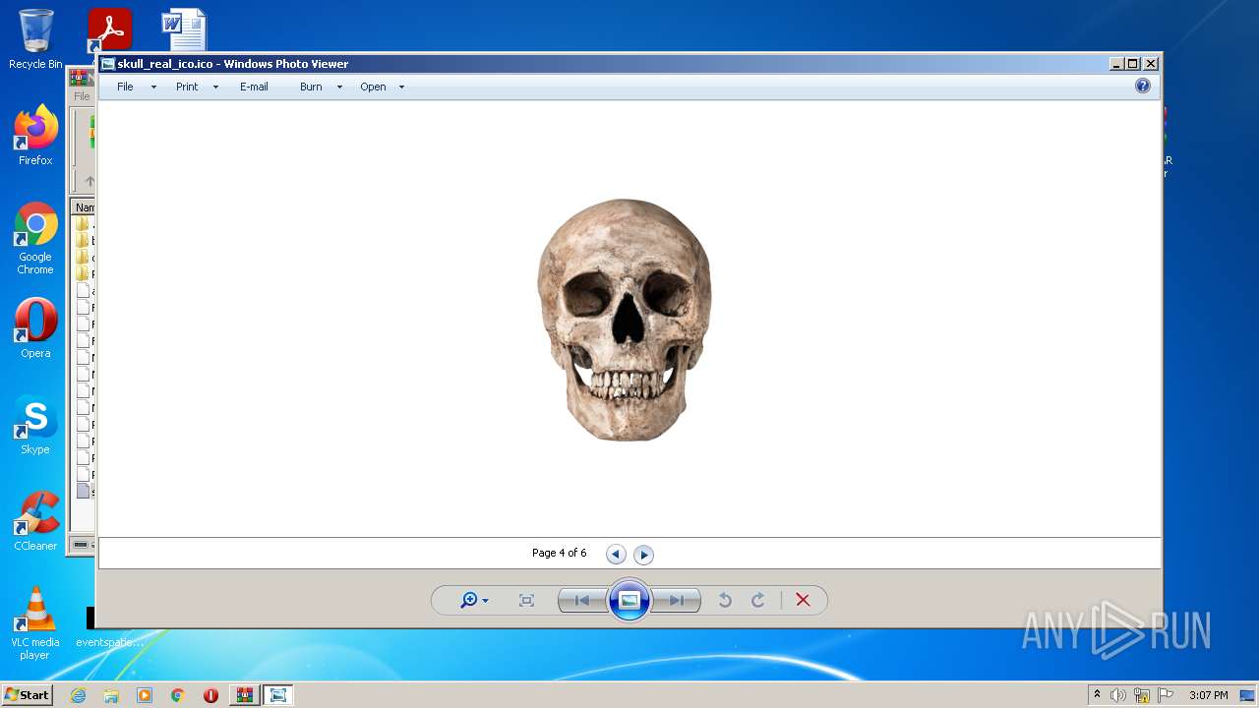Click the E-mail menu item
This screenshot has width=1259, height=708.
point(254,87)
